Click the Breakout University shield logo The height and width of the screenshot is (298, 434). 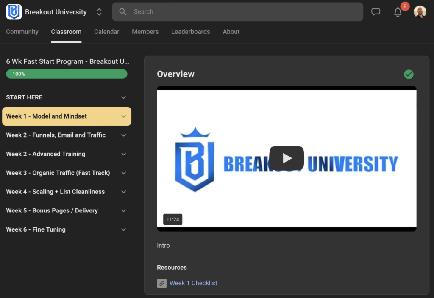point(14,12)
